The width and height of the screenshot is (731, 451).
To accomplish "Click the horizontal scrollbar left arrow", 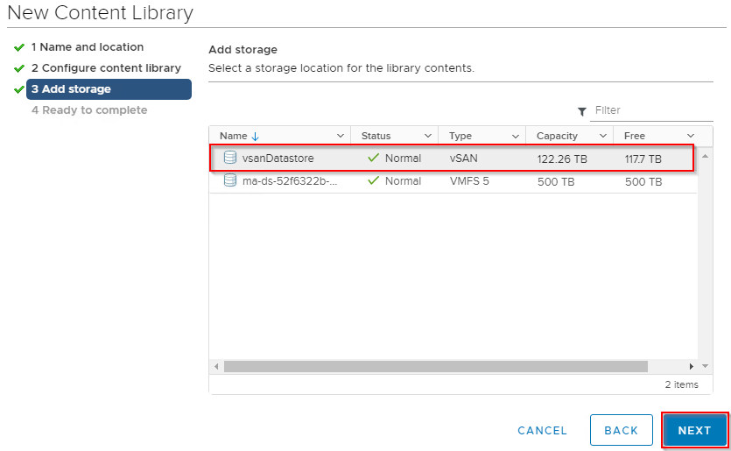I will (x=216, y=367).
